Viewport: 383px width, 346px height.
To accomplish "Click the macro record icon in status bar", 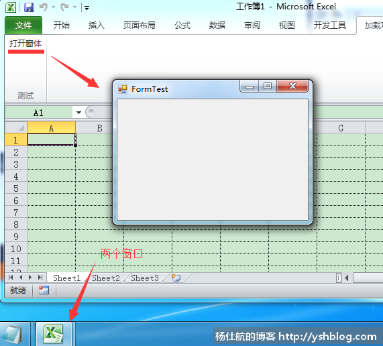I will [x=44, y=290].
